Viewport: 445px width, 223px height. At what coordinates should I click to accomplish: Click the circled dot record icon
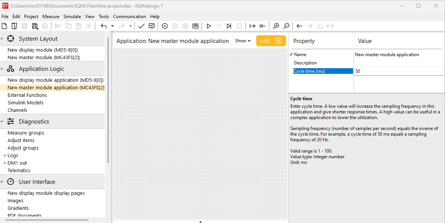(x=164, y=26)
